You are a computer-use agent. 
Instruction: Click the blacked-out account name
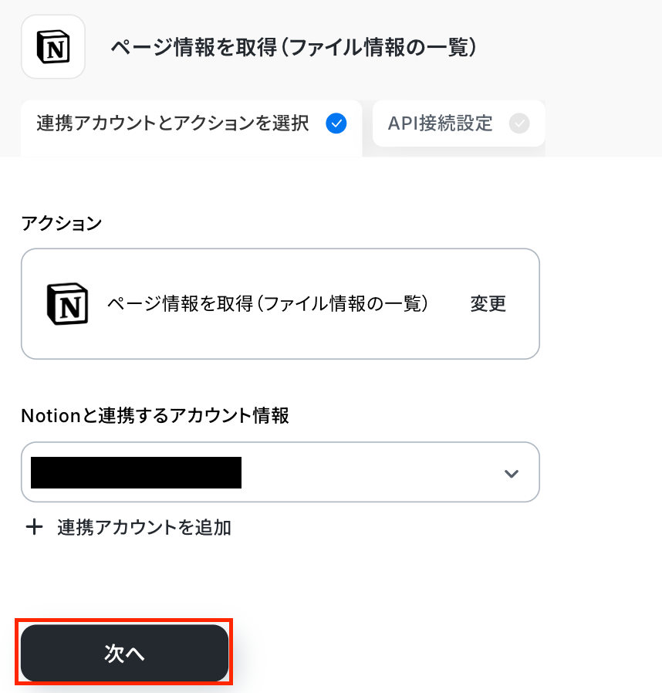tap(136, 472)
